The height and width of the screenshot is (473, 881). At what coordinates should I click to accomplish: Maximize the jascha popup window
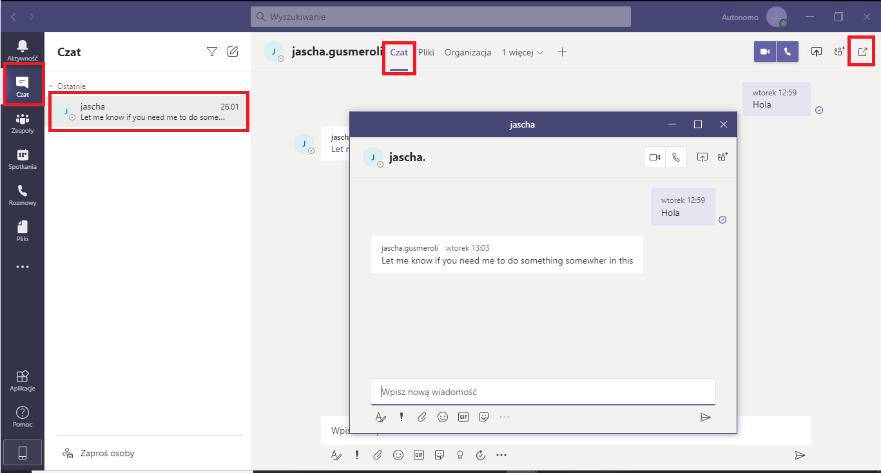pyautogui.click(x=697, y=124)
